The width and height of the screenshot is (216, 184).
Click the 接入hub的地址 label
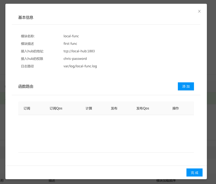[x=32, y=51]
